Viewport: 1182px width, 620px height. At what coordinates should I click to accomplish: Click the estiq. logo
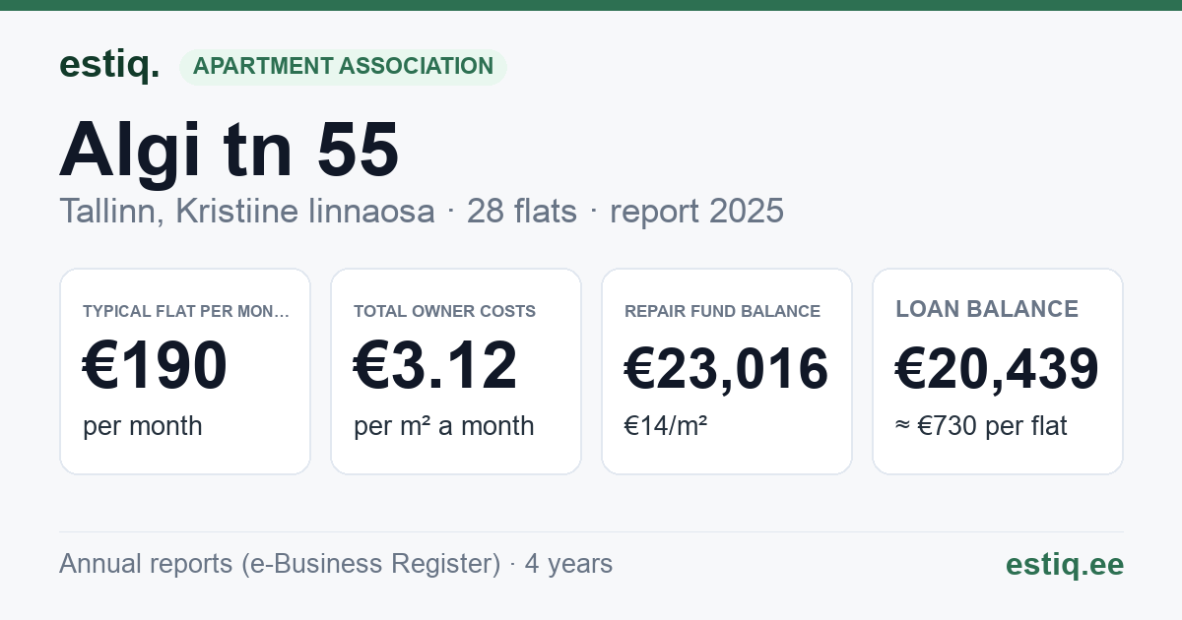(x=108, y=65)
